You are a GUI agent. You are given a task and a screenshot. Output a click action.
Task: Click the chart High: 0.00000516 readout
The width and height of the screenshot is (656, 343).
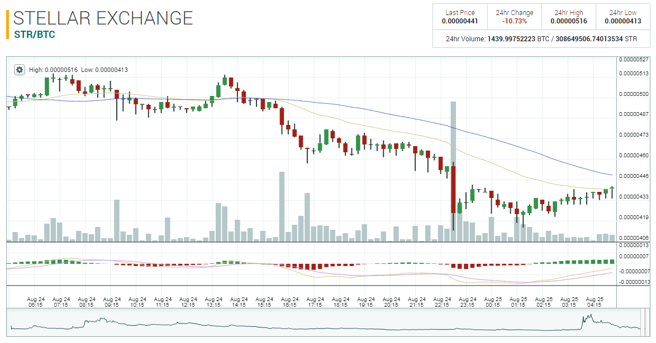53,70
